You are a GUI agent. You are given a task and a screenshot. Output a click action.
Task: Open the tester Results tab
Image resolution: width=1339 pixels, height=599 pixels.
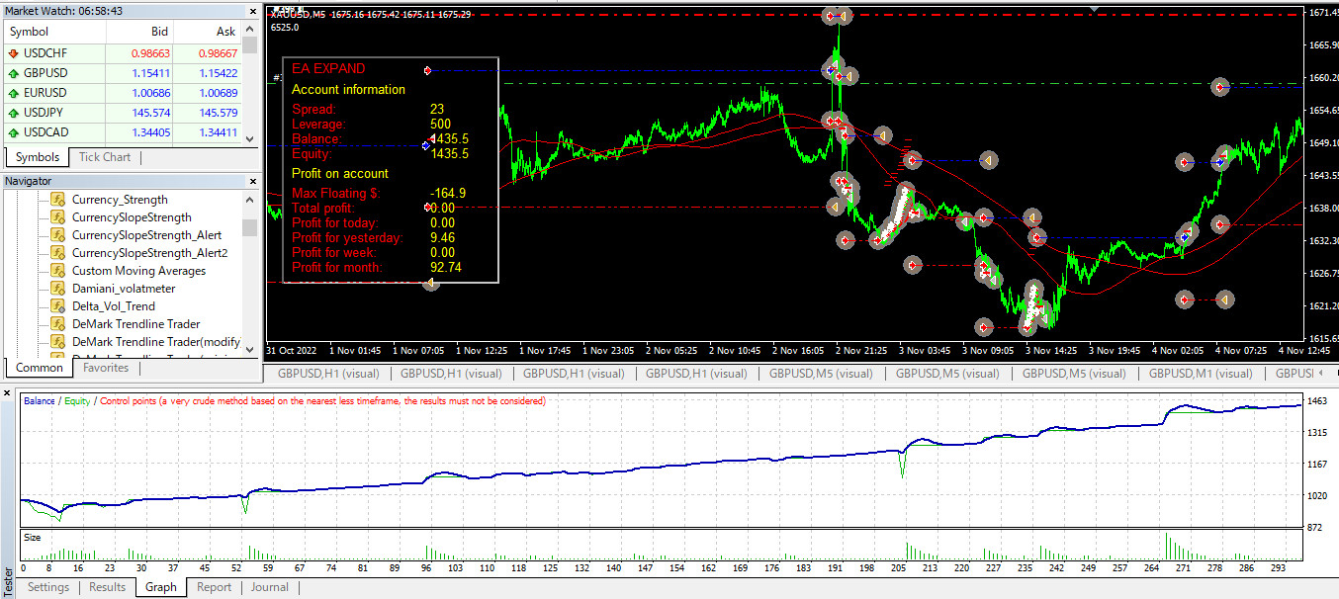coord(107,587)
